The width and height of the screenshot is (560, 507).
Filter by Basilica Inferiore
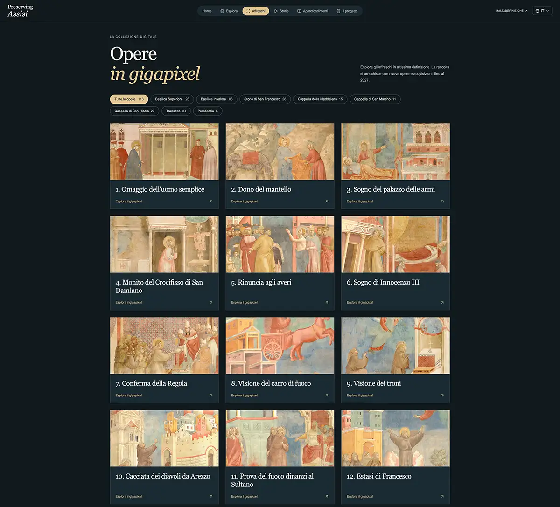tap(217, 99)
